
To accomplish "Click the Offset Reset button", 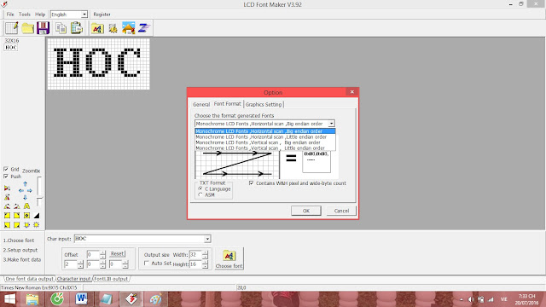I will click(117, 254).
